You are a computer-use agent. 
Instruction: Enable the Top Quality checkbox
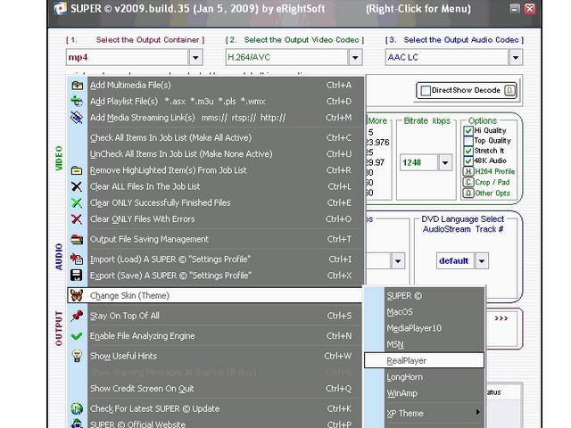pos(468,141)
